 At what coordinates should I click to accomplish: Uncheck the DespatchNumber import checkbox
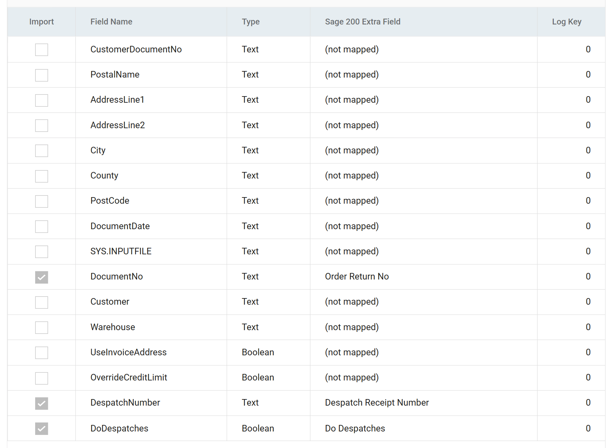tap(41, 403)
